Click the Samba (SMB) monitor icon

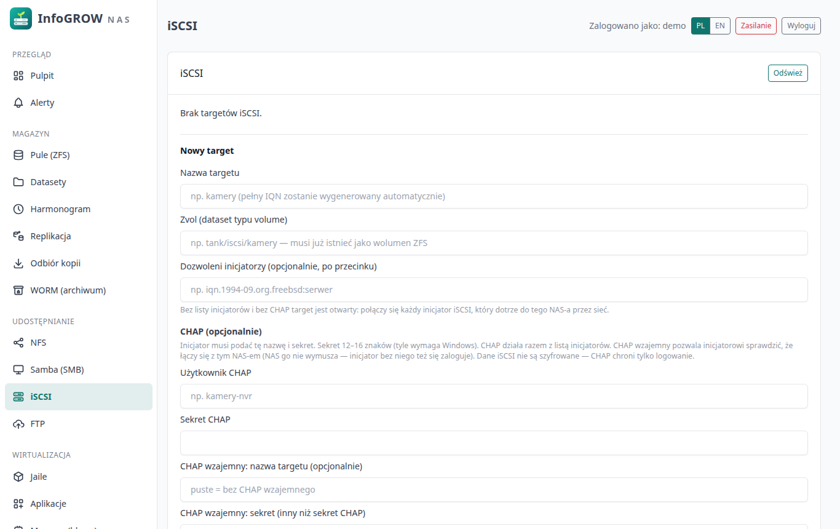point(18,370)
